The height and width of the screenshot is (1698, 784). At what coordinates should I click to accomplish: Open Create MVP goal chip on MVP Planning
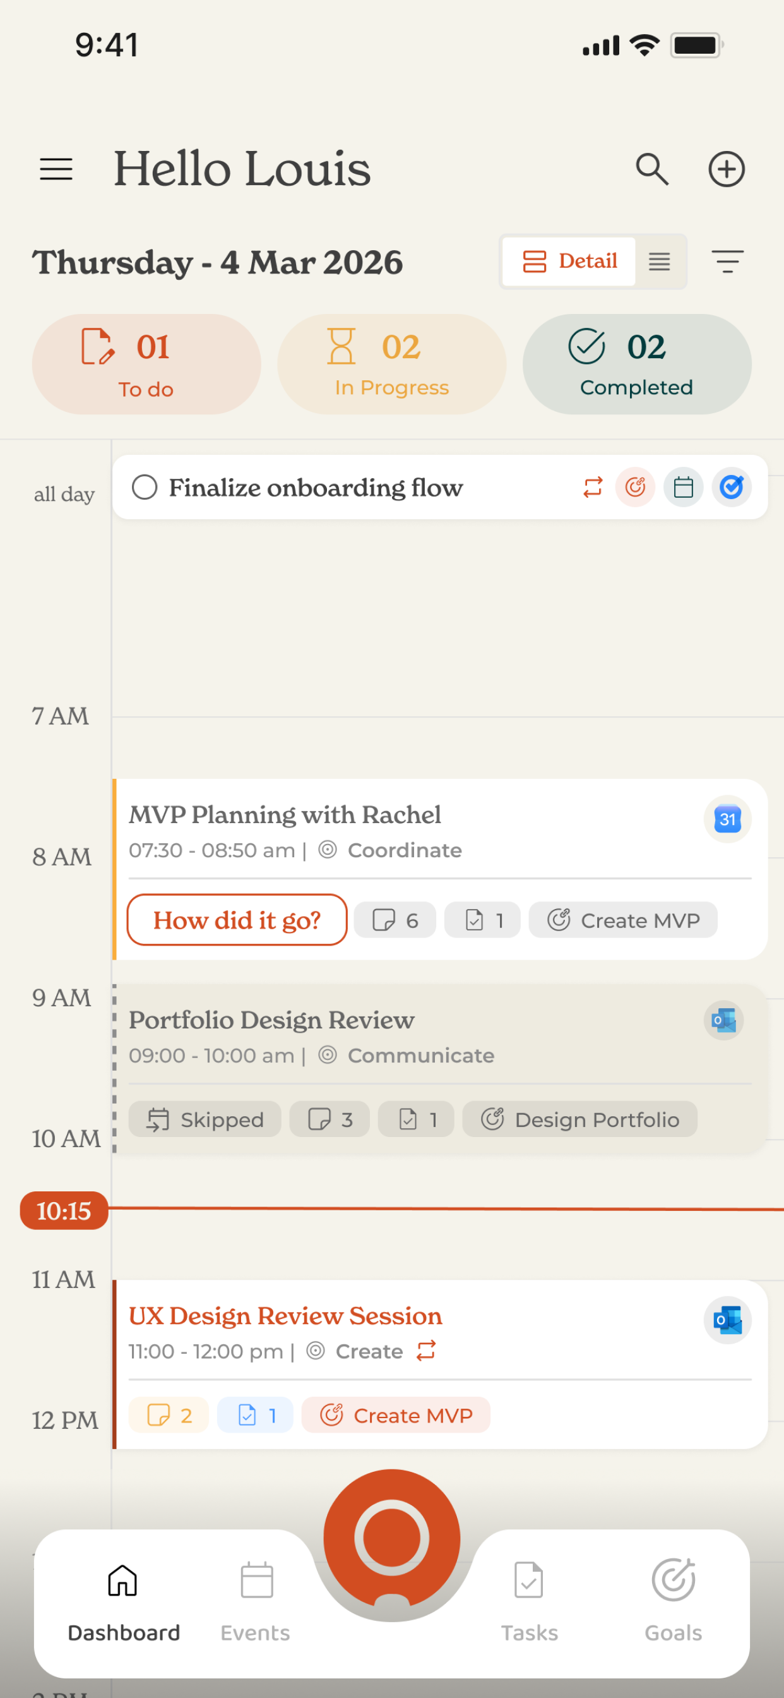[x=623, y=920]
